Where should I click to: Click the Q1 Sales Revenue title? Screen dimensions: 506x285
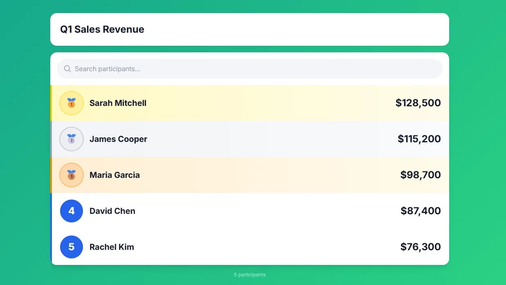pos(102,29)
